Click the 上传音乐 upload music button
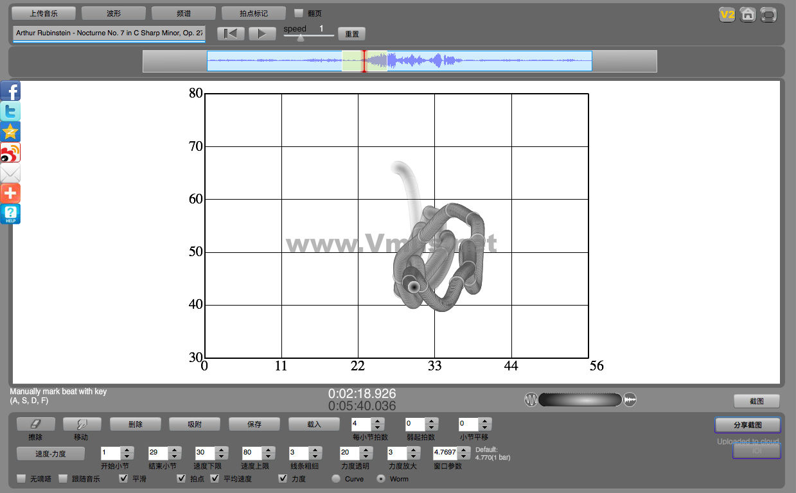 [x=44, y=13]
